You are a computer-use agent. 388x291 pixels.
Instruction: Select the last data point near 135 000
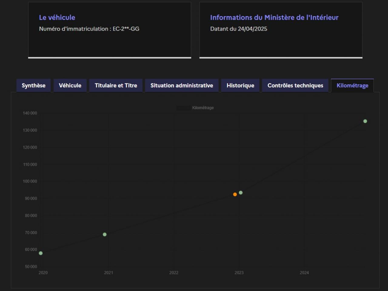click(365, 121)
